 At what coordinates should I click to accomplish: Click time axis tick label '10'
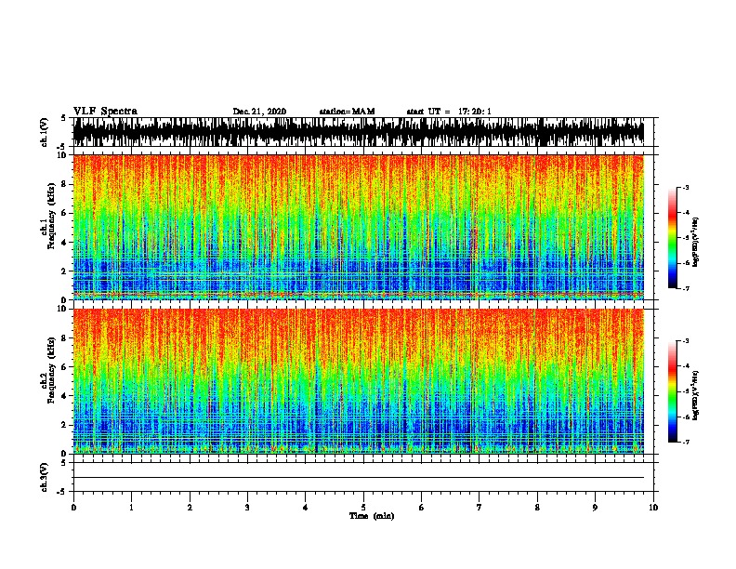pos(653,508)
